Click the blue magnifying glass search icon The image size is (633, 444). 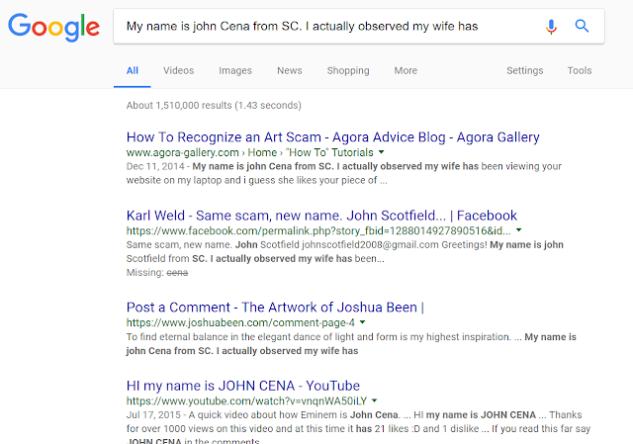coord(582,26)
